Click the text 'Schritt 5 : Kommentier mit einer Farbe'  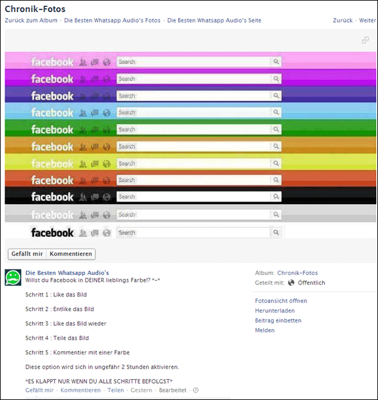point(77,352)
